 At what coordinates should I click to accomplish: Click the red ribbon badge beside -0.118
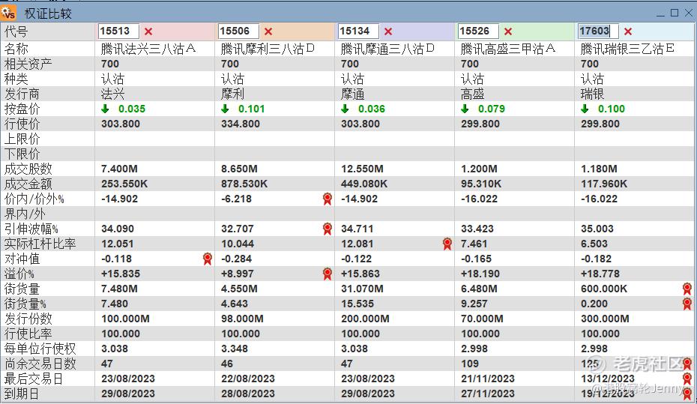207,259
